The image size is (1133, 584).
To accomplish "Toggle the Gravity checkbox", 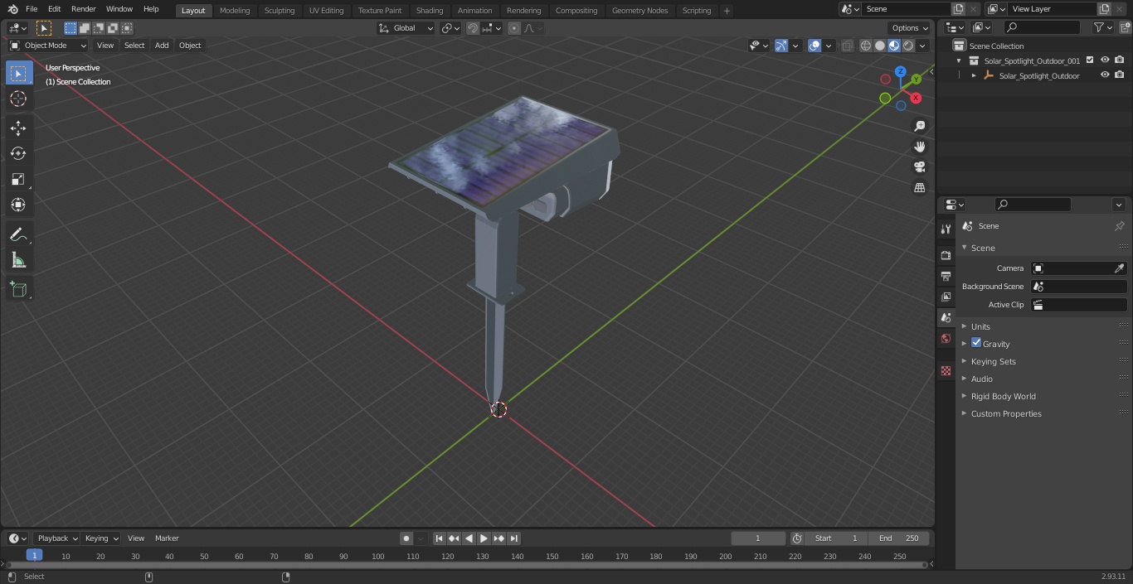I will (x=976, y=343).
